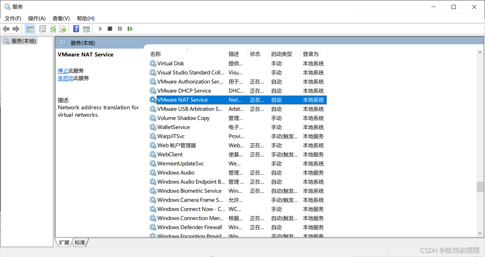Viewport: 485px width, 257px height.
Task: Sort by the 描述 column header
Action: [237, 54]
